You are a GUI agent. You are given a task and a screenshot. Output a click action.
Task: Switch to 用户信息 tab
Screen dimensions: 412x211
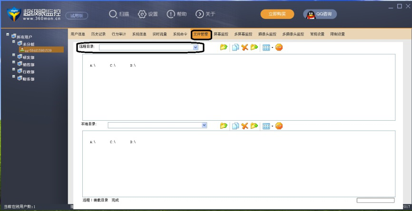click(x=78, y=34)
